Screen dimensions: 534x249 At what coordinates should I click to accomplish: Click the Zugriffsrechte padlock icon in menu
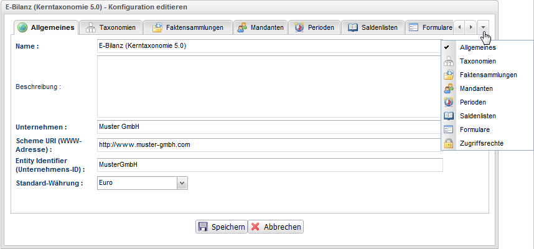click(449, 143)
